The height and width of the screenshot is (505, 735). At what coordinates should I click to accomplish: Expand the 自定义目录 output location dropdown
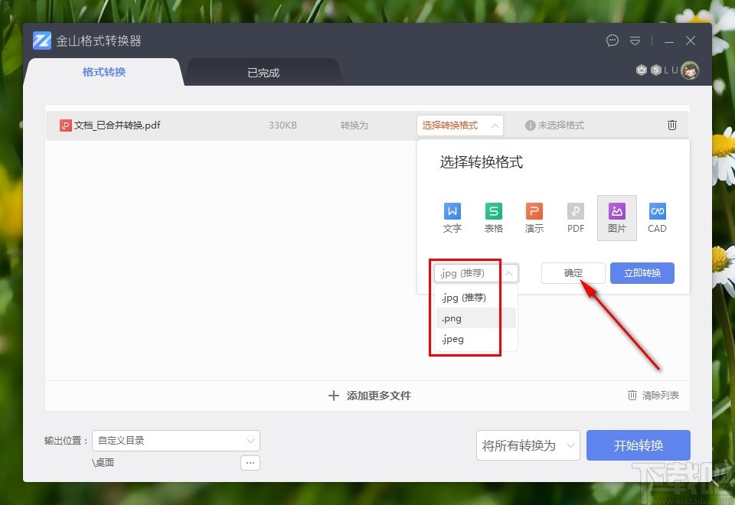pyautogui.click(x=176, y=441)
